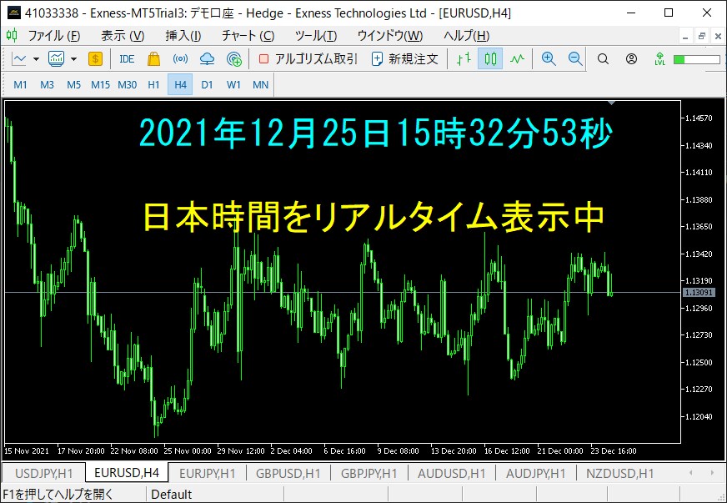Click cyan 2021年12月25日 clock text
Viewport: 727px width, 503px height.
375,133
